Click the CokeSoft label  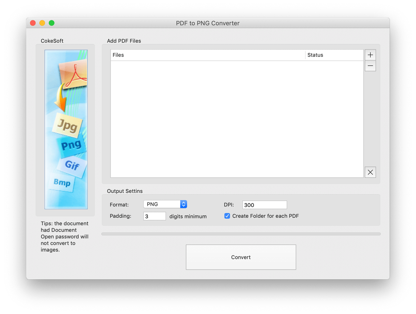pos(52,41)
